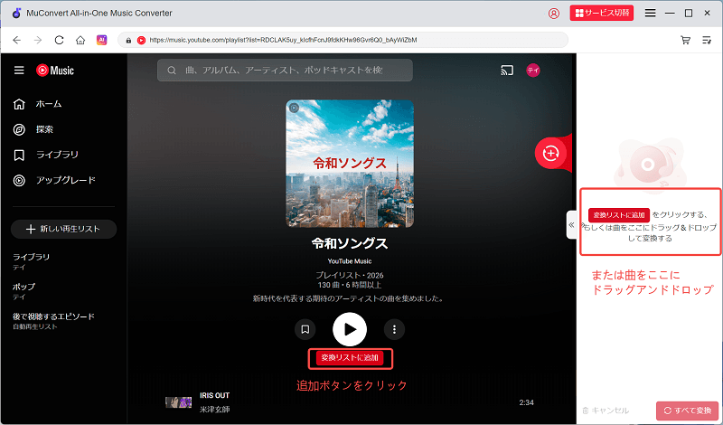This screenshot has height=425, width=723.
Task: Click the キャンセル button
Action: tap(606, 411)
